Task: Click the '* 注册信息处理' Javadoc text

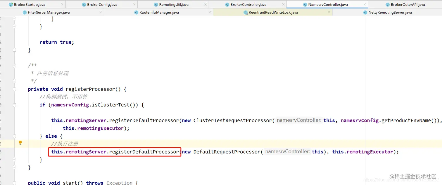Action: (x=49, y=73)
